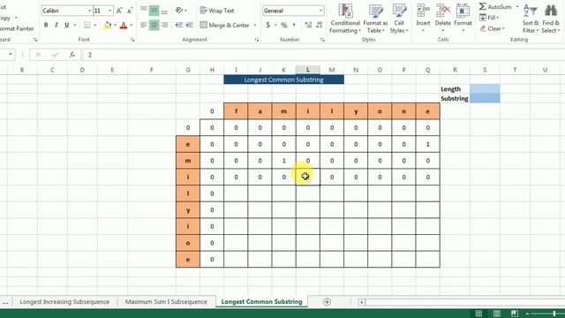Toggle Middle Align in the ribbon

(154, 11)
